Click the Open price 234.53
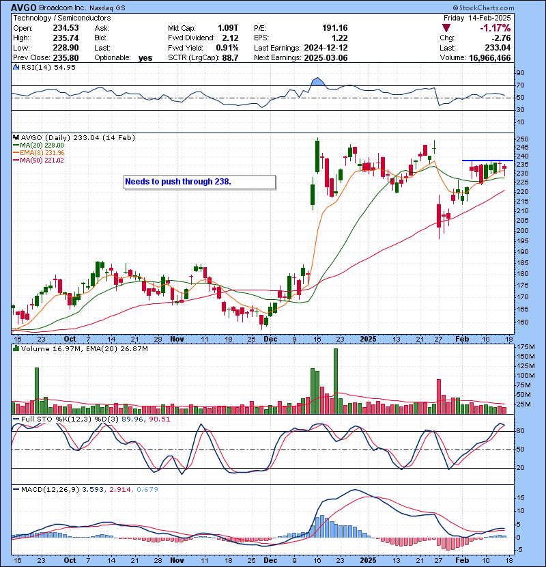546x567 pixels. click(66, 28)
